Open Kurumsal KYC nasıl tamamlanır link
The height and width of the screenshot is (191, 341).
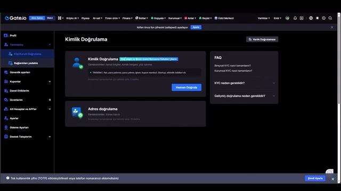pos(233,71)
